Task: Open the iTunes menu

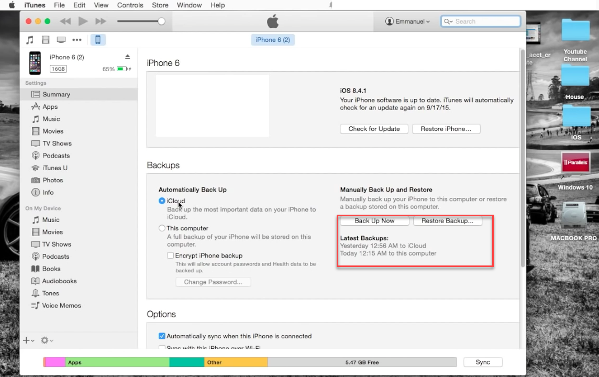Action: 35,5
